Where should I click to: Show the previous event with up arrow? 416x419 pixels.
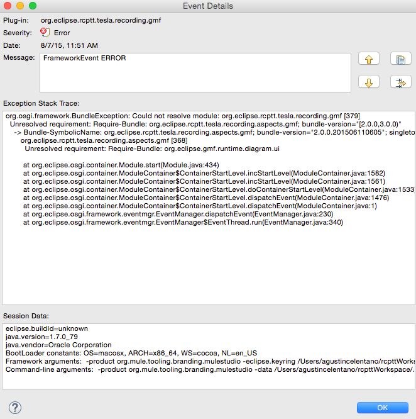(x=369, y=59)
